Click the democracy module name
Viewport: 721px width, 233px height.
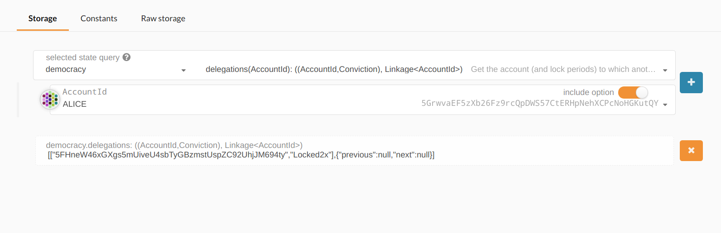tap(66, 69)
